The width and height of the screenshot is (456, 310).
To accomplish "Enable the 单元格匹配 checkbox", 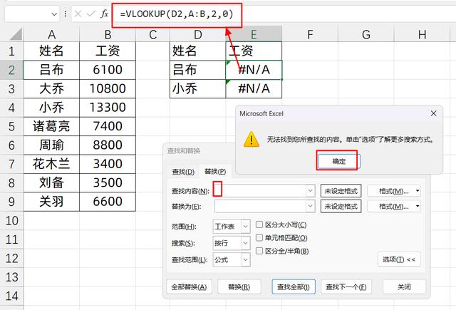I will click(259, 238).
